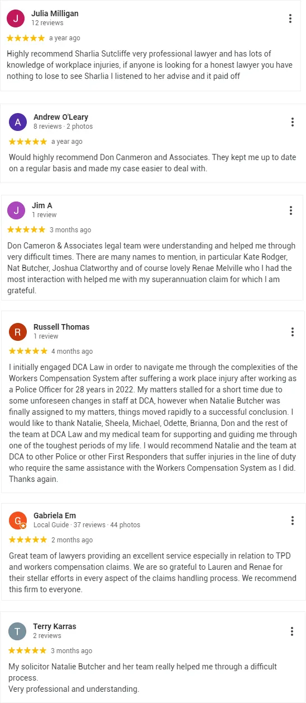The image size is (306, 703).
Task: Open Andrew O'Leary's three-dot menu
Action: pos(293,122)
